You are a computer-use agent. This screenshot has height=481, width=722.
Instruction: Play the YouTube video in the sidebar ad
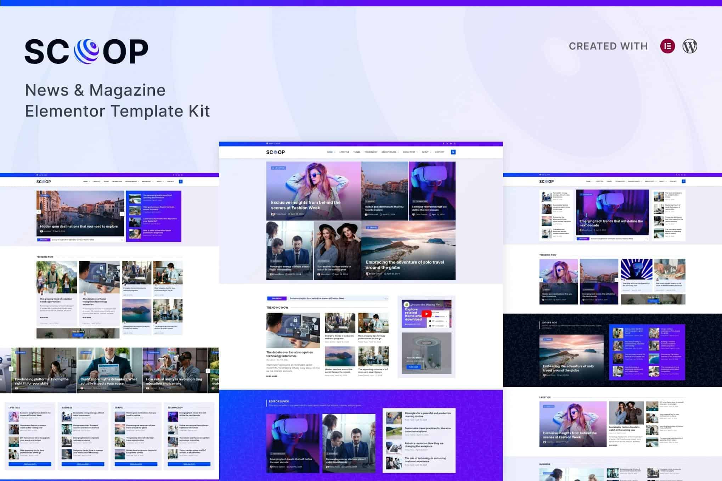tap(427, 314)
